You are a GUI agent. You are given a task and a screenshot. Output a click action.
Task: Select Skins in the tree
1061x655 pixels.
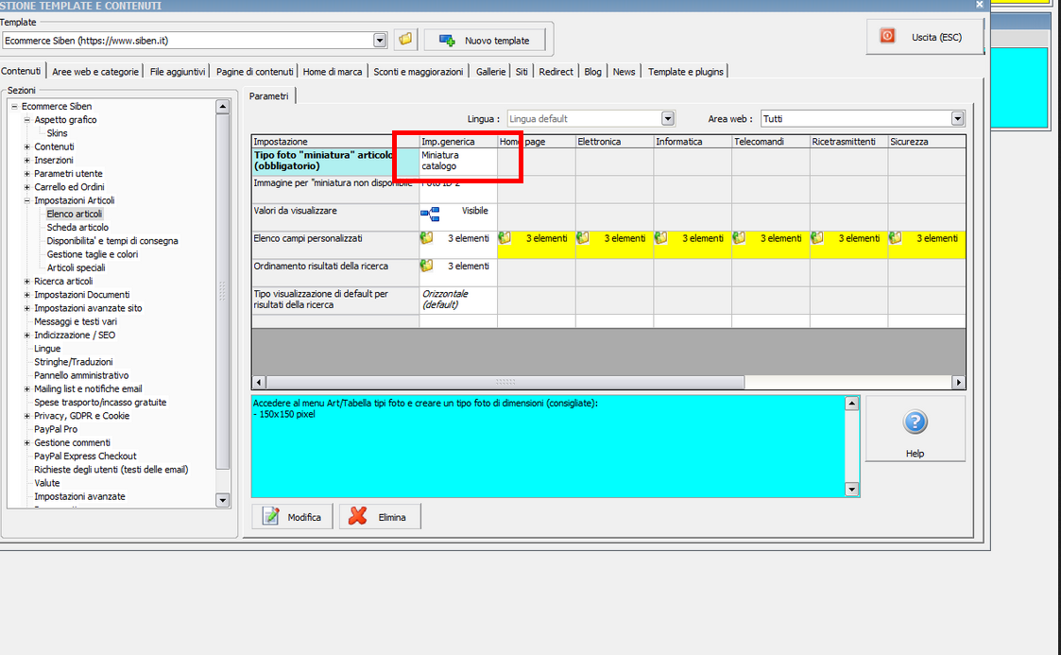(57, 133)
